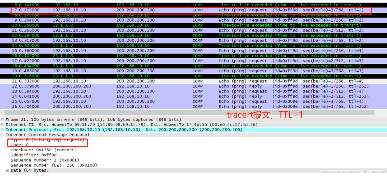Click Ethernet II HuaweiTe source line
Screen dimensions: 387x176
coord(131,125)
